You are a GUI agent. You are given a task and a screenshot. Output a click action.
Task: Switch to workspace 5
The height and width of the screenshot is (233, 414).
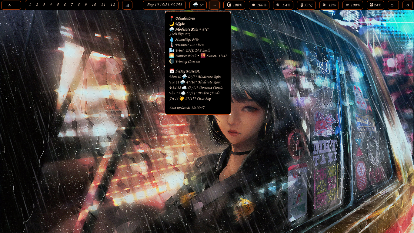point(58,5)
